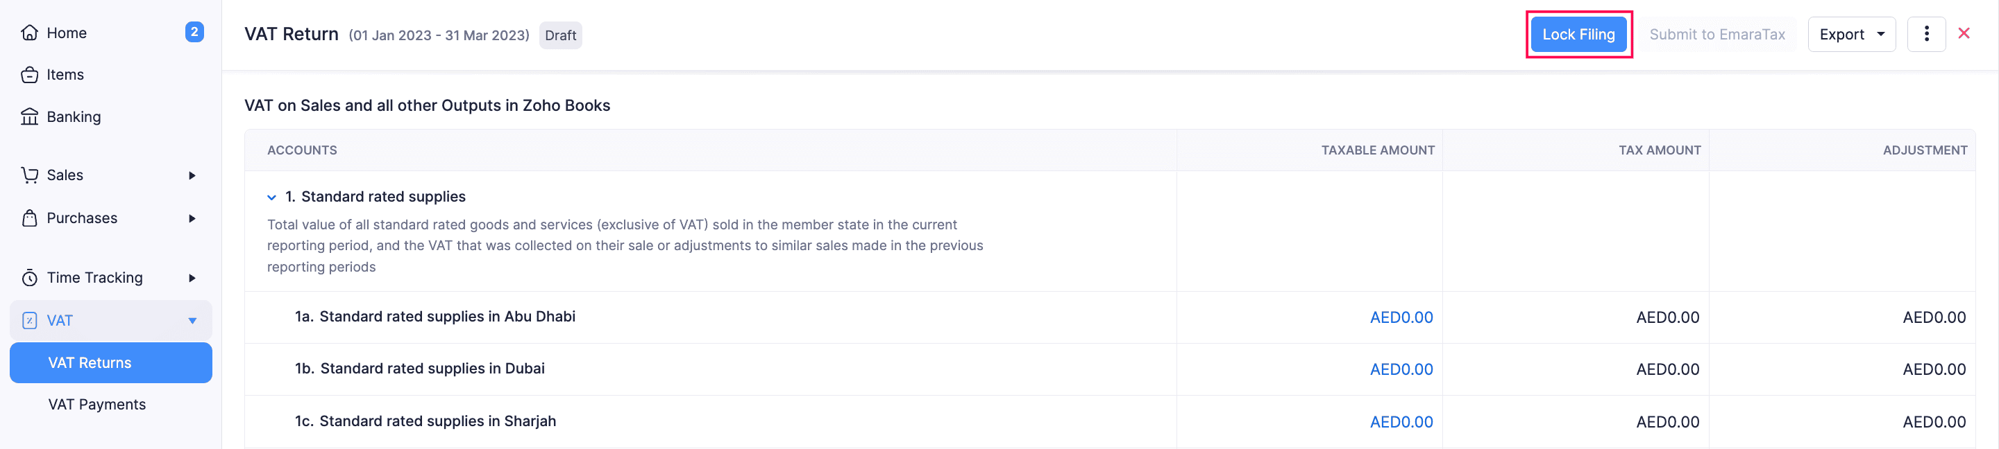This screenshot has width=1999, height=449.
Task: Open Dubai taxable amount AED0.00 link
Action: point(1401,369)
